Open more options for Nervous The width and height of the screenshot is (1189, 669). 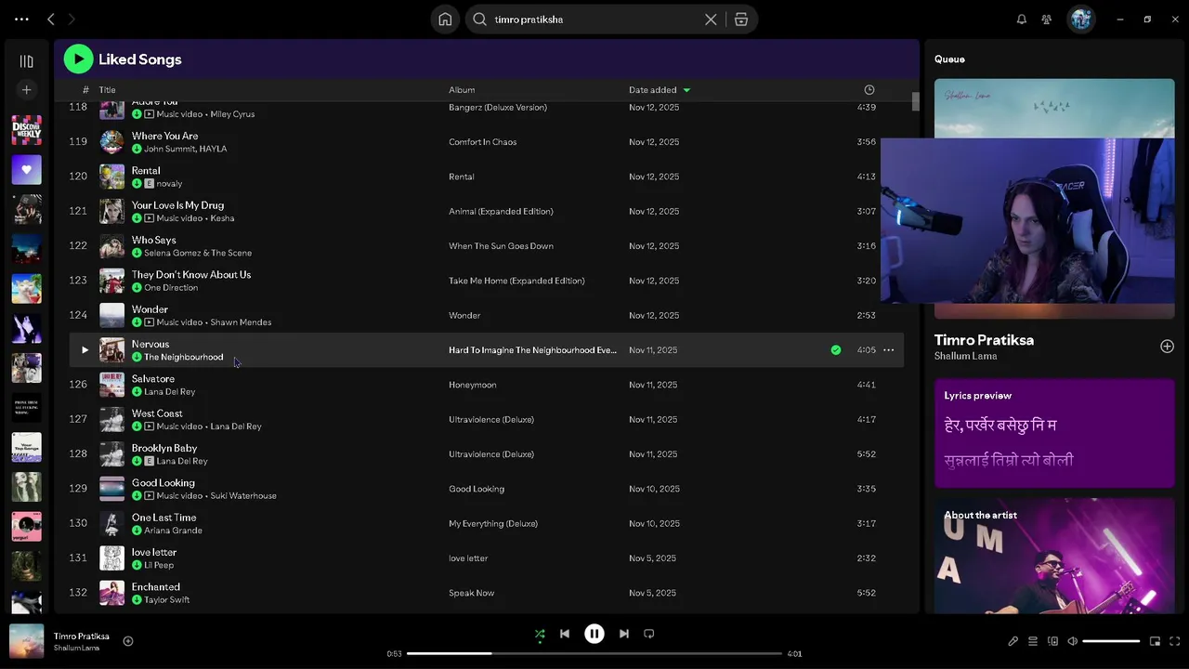click(888, 350)
